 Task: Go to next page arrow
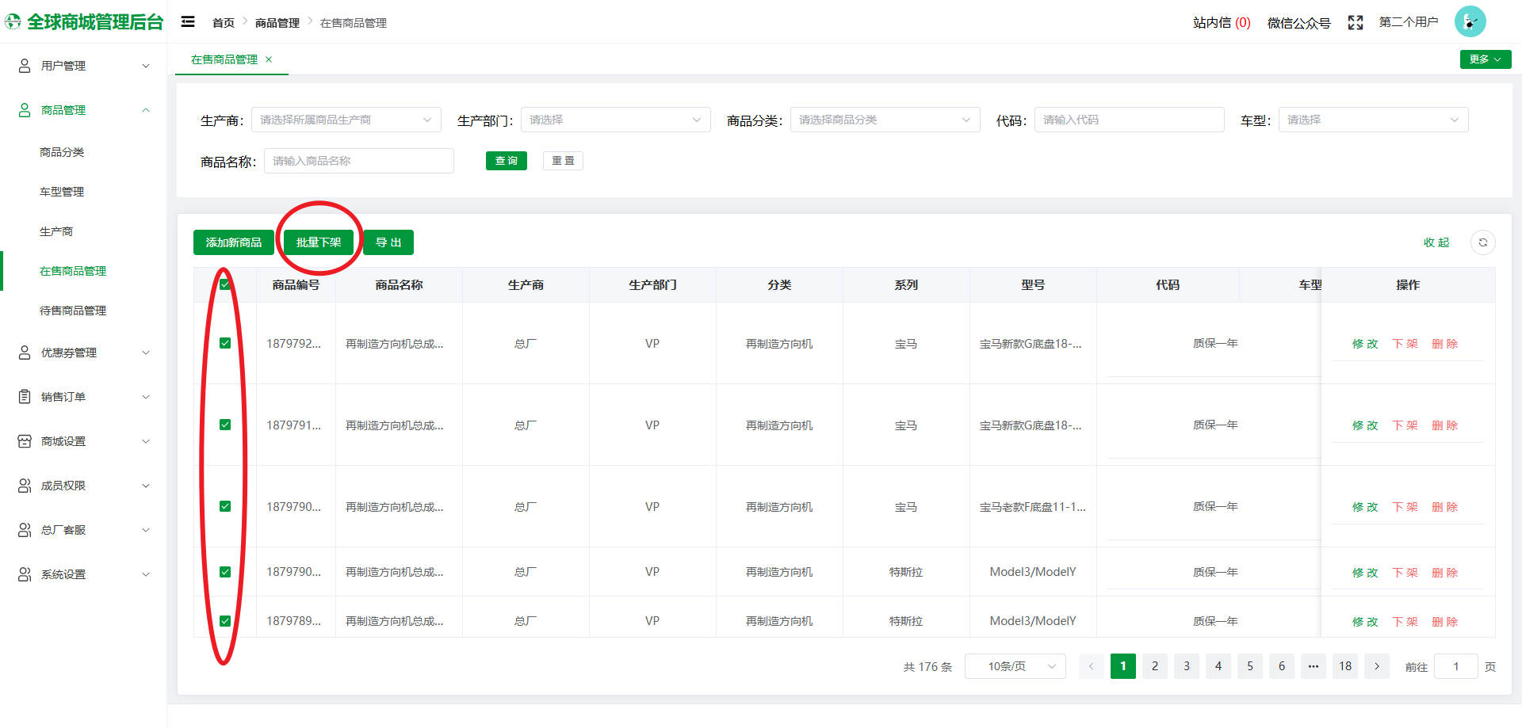click(1377, 666)
